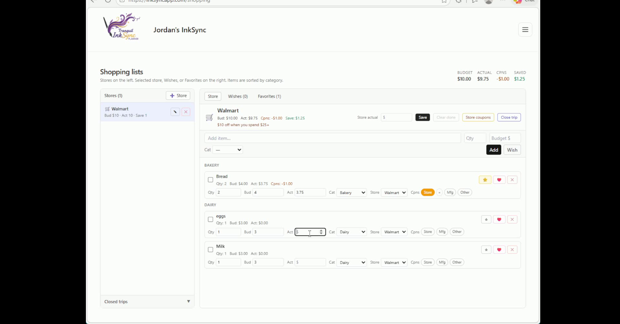Click the heart wish icon on Bread
Viewport: 620px width, 324px height.
(499, 179)
